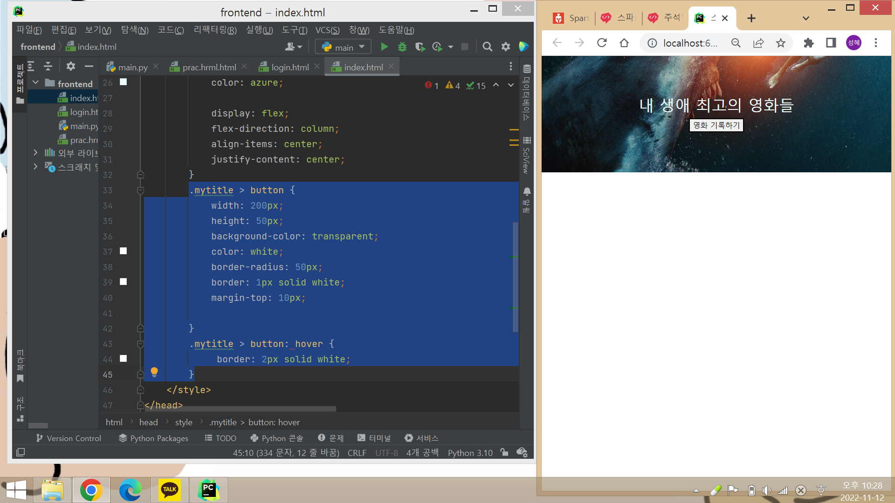Toggle the Structure tool window stripe button
Viewport: 895px width, 503px height.
click(20, 410)
